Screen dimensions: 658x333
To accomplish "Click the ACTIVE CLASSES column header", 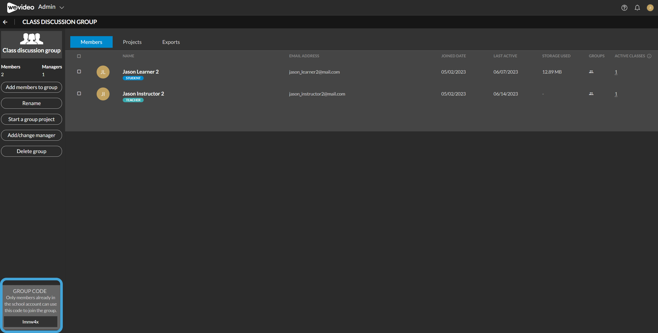I will [x=630, y=56].
